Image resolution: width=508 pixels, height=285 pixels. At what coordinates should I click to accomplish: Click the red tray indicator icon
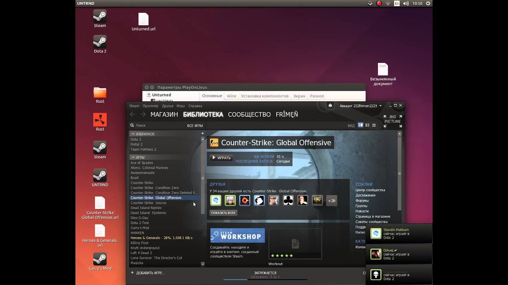(x=379, y=3)
